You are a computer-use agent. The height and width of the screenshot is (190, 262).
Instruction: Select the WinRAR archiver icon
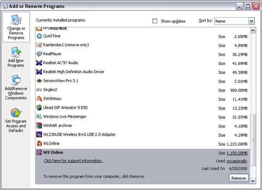(x=39, y=125)
